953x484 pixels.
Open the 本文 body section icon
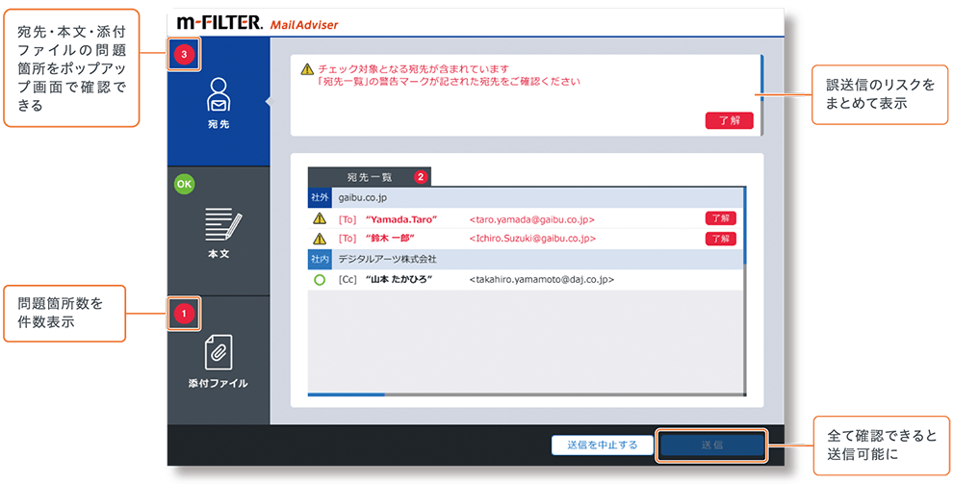point(224,225)
